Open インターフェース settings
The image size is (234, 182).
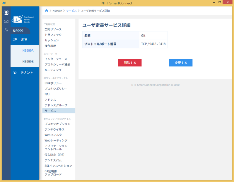(x=56, y=59)
